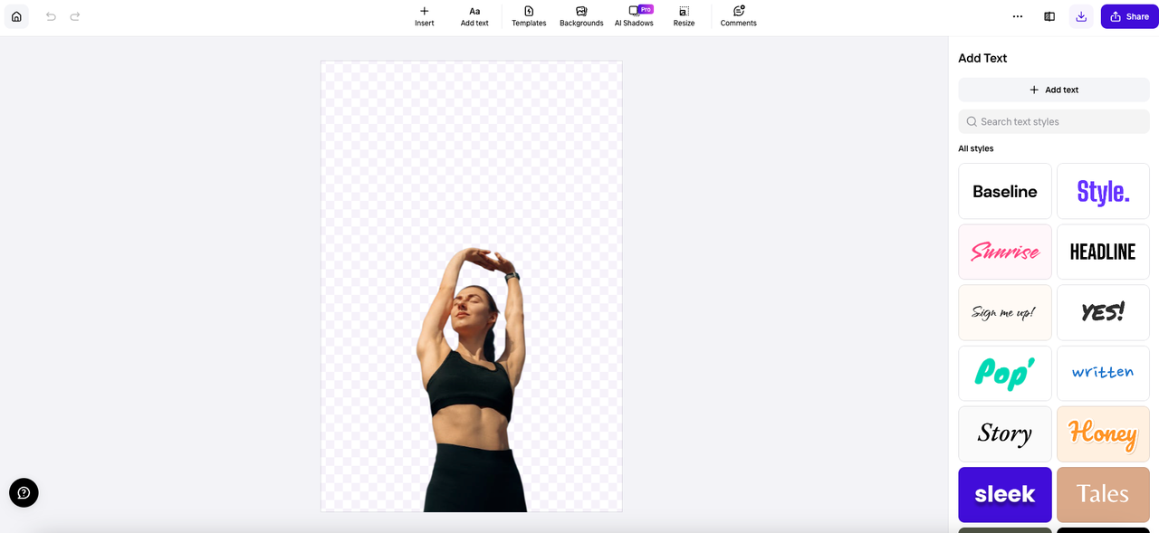Open the AI Shadows Pro tool
Viewport: 1159px width, 533px height.
click(x=634, y=16)
